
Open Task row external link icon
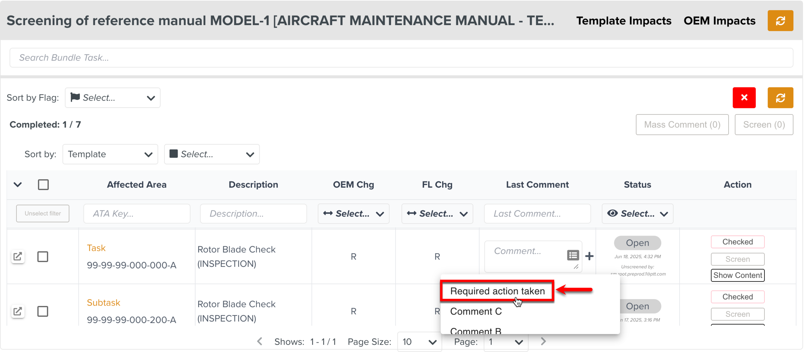pyautogui.click(x=18, y=257)
